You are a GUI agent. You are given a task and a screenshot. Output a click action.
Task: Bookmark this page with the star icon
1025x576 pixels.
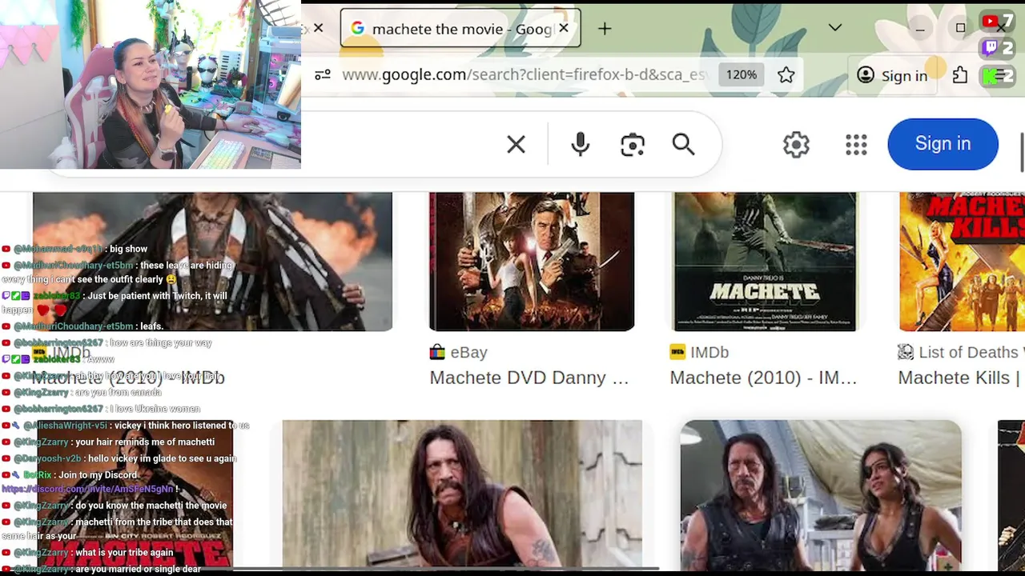click(x=786, y=75)
